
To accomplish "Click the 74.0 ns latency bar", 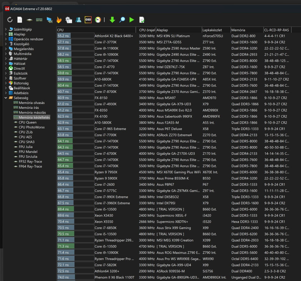I will click(76, 277).
